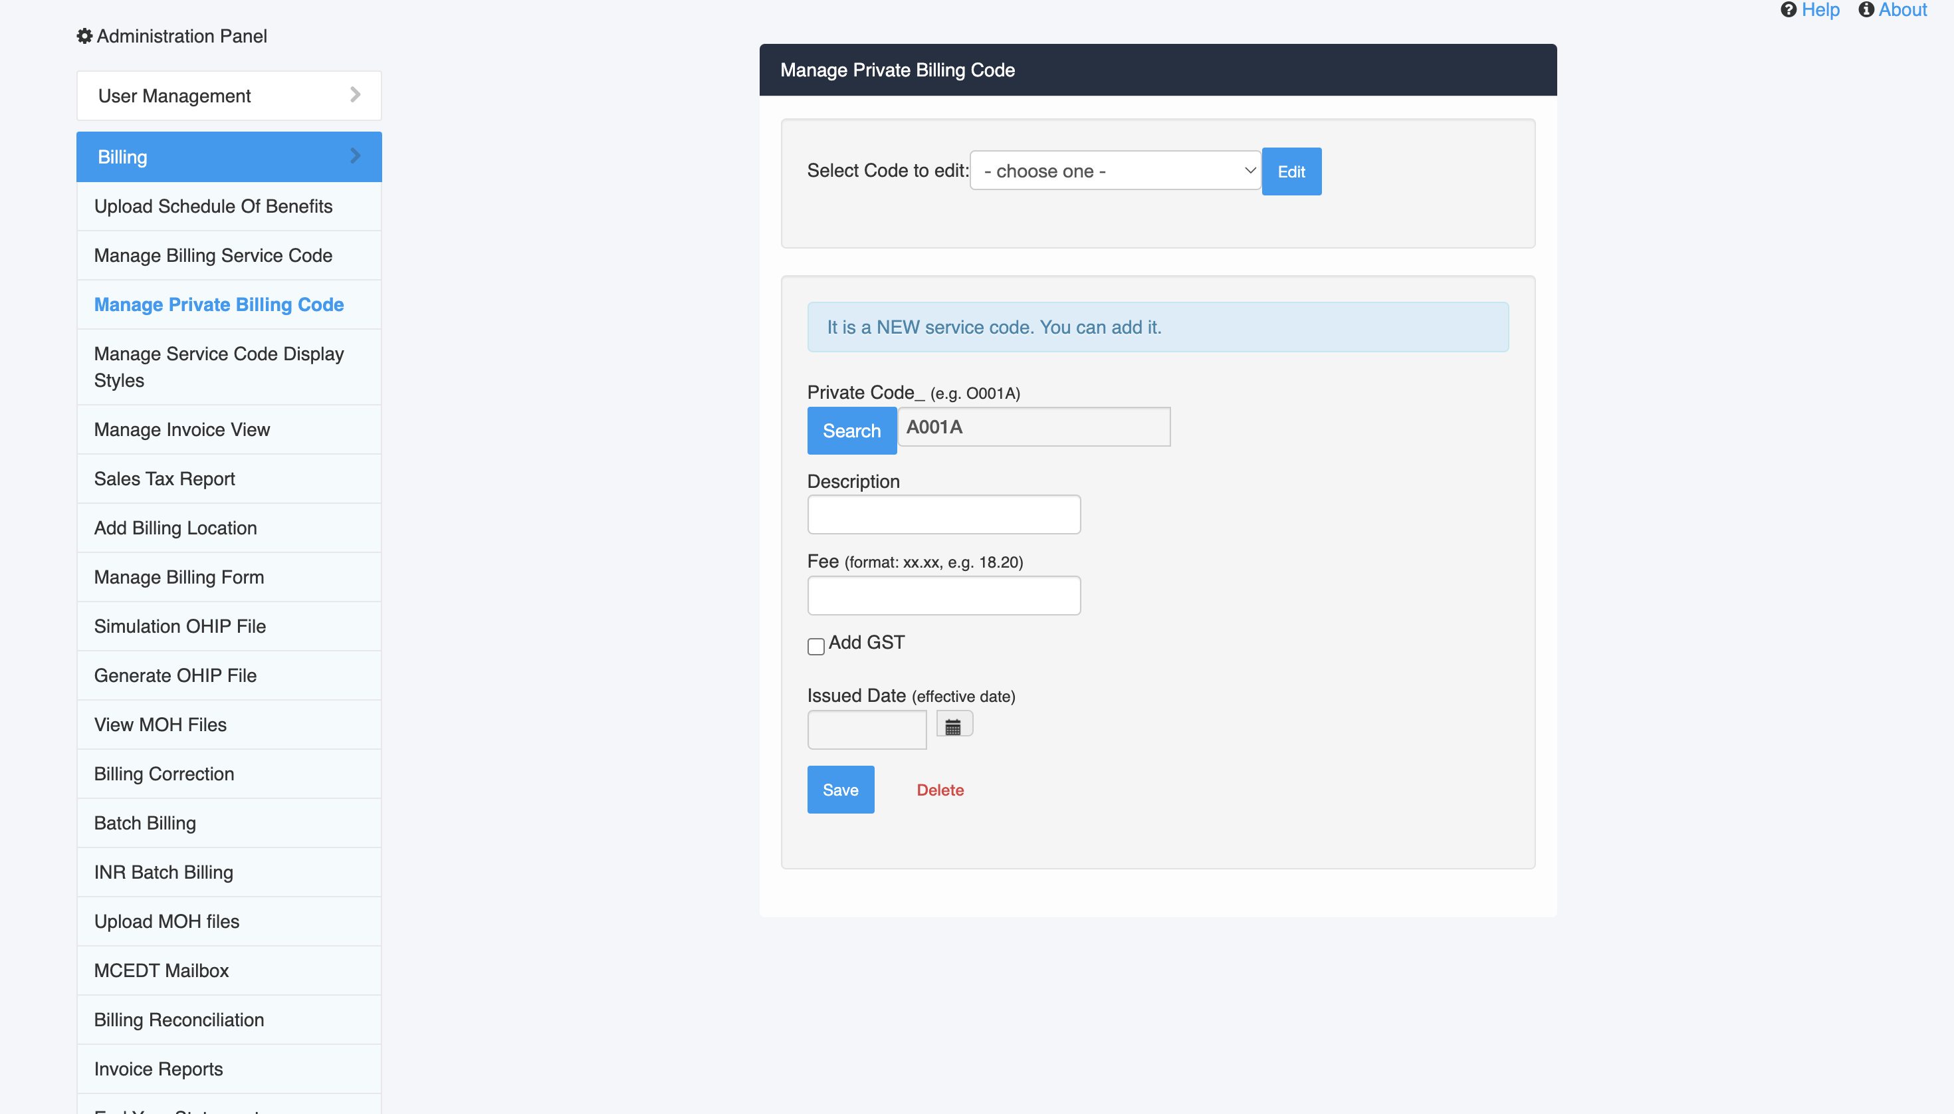This screenshot has width=1954, height=1114.
Task: Click the Manage Private Billing Code panel title
Action: point(897,70)
